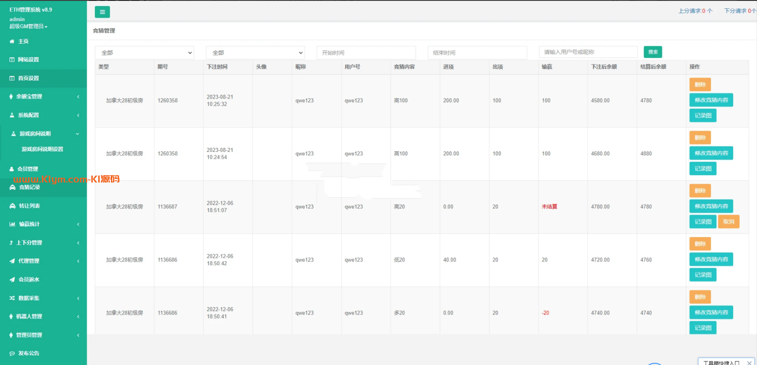This screenshot has width=757, height=365.
Task: Click the user icon beside 系统配置
Action: (x=12, y=115)
